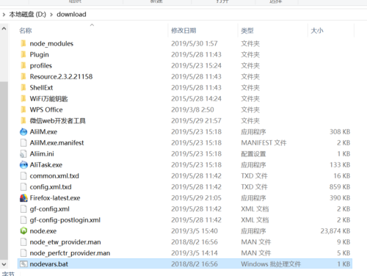
Task: Click the Plugin folder icon
Action: coord(23,54)
